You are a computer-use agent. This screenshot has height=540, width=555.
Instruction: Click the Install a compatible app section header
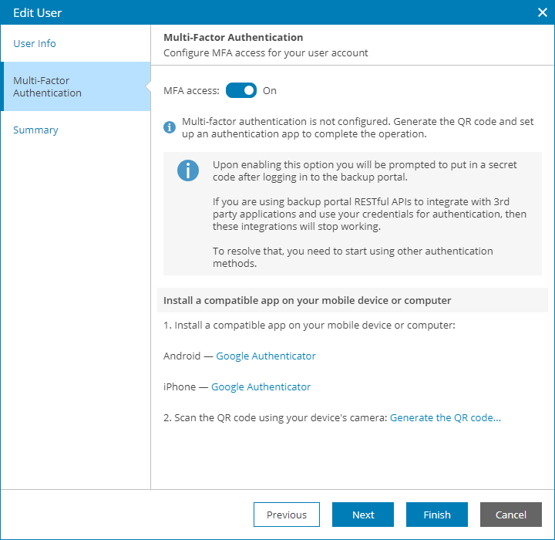(x=308, y=301)
